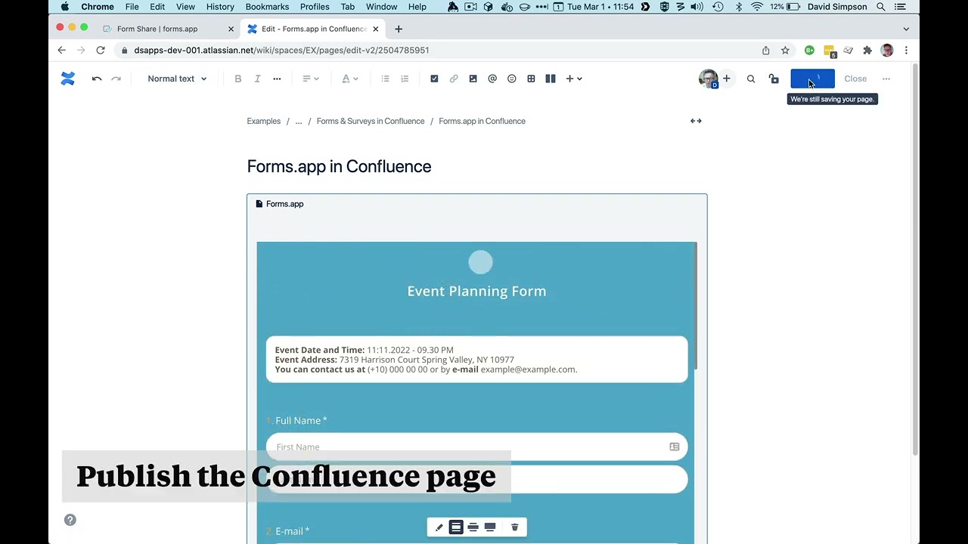This screenshot has height=544, width=968.
Task: Insert an @ mention
Action: (492, 79)
